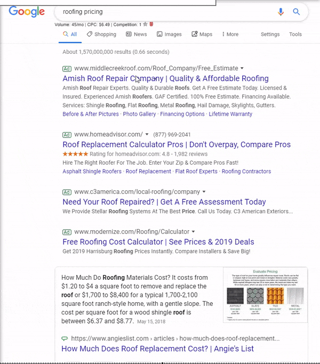This screenshot has height=364, width=320.
Task: Click the red database icon beside the star
Action: pyautogui.click(x=151, y=24)
